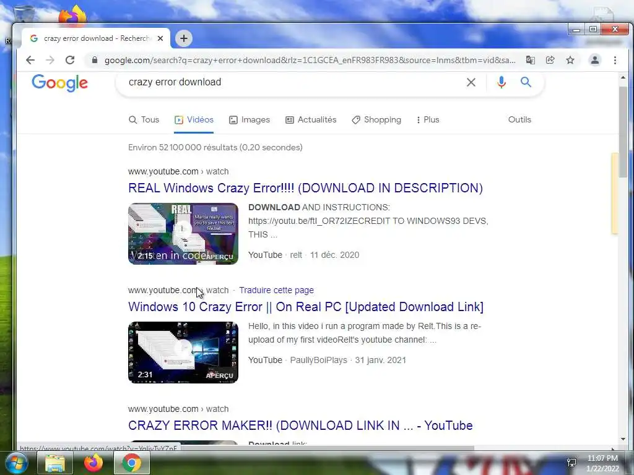This screenshot has width=634, height=475.
Task: Open a new tab
Action: click(x=183, y=38)
